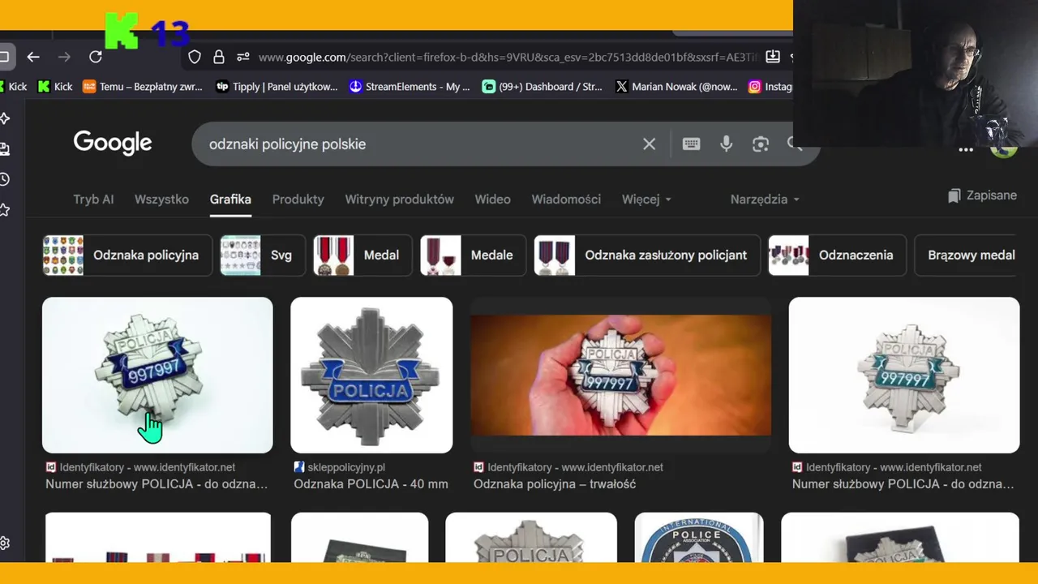Expand the Narzędzia dropdown
The width and height of the screenshot is (1038, 584).
765,200
